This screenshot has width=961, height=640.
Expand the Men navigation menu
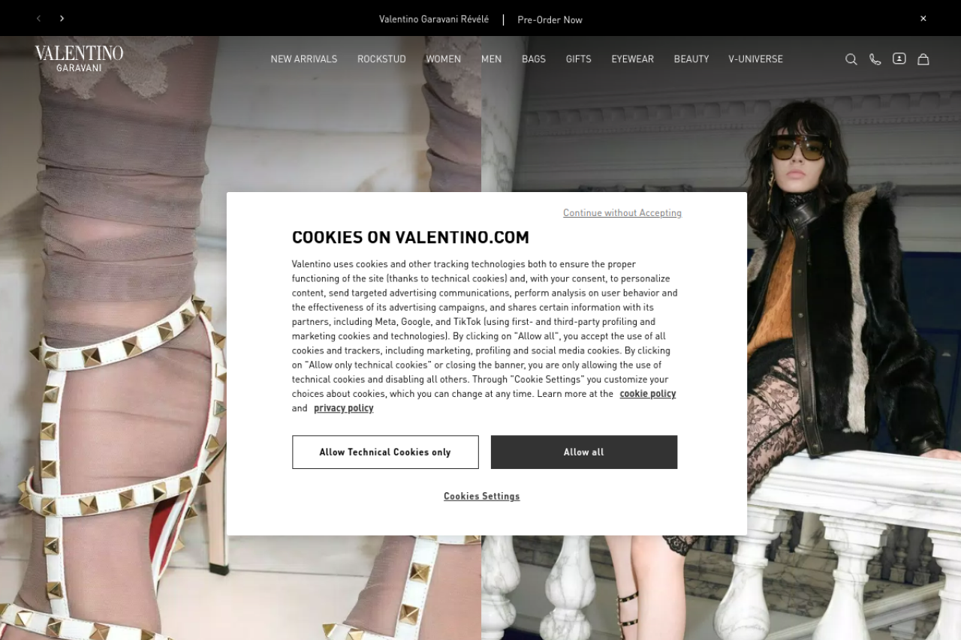click(491, 59)
